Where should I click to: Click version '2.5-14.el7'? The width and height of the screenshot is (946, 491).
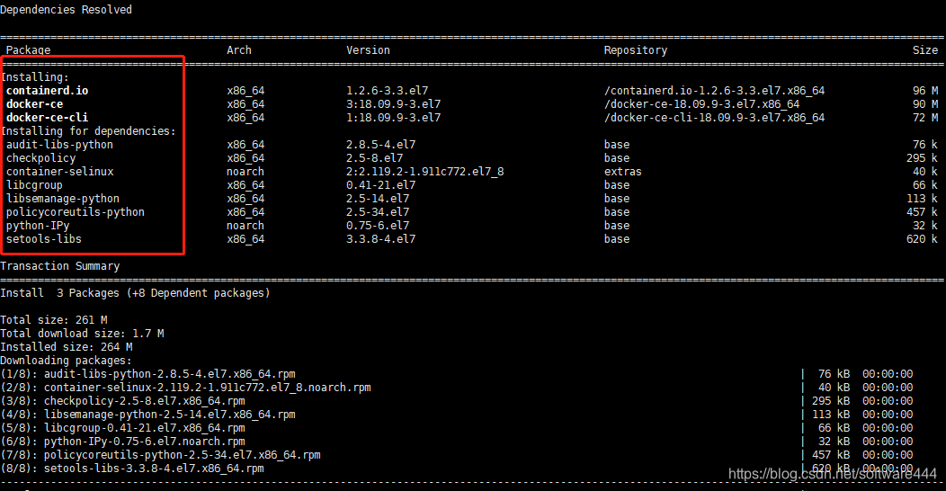378,199
